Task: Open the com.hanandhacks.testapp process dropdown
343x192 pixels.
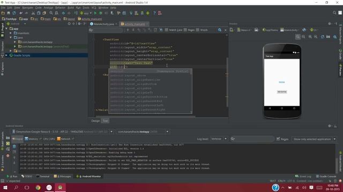Action: [x=143, y=132]
